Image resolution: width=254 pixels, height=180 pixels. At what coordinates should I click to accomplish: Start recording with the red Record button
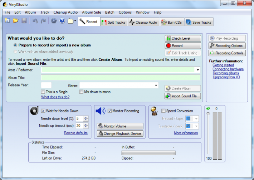(x=183, y=46)
